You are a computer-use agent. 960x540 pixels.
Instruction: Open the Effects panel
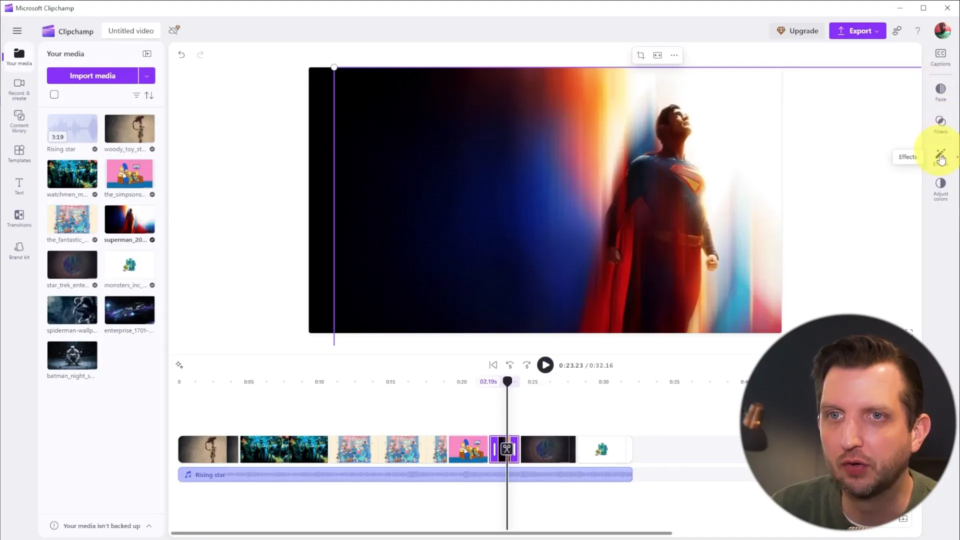click(x=940, y=156)
